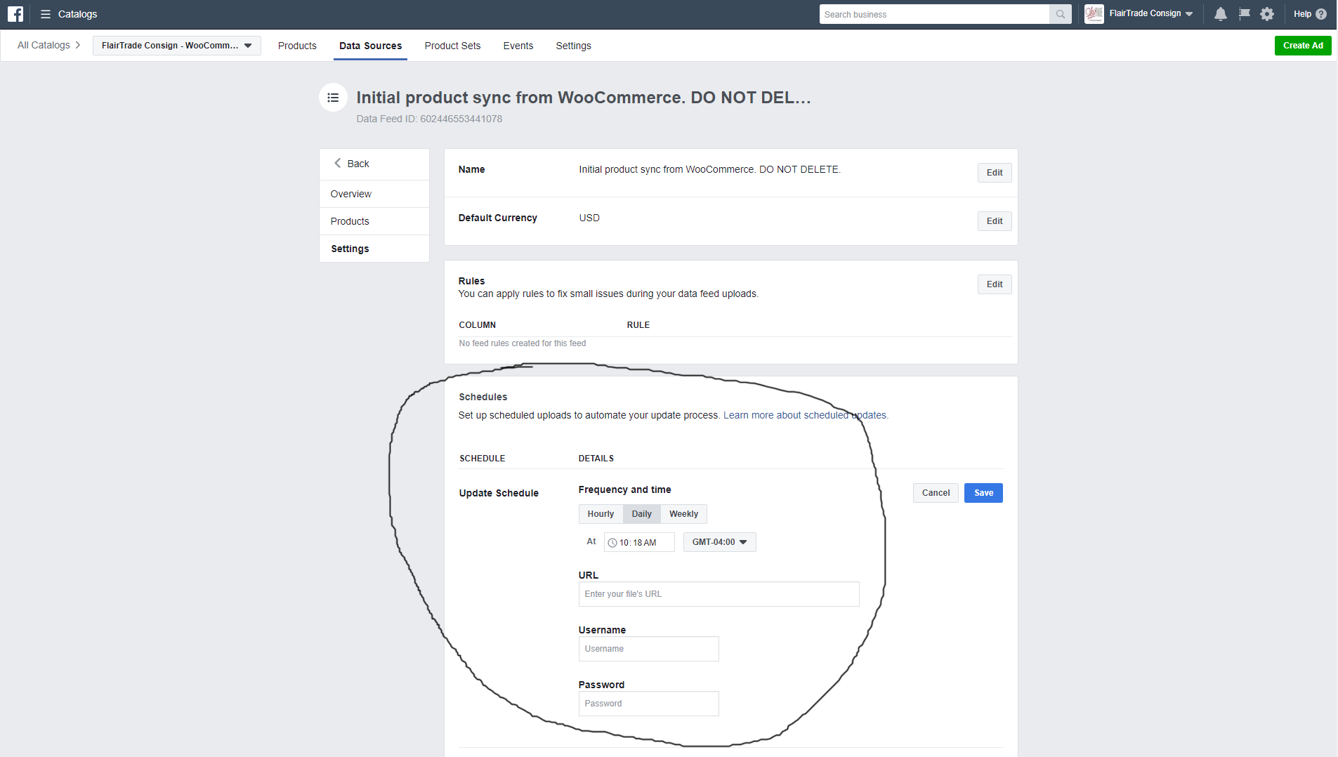Click the Create Ad button
The height and width of the screenshot is (757, 1338).
[1303, 46]
